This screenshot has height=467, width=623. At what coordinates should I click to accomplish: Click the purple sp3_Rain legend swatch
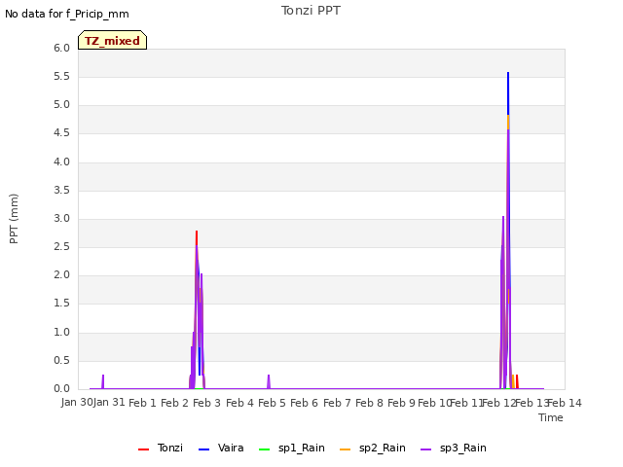(x=426, y=449)
